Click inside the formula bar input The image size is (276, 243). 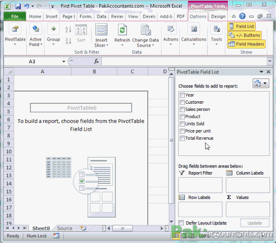pos(184,61)
